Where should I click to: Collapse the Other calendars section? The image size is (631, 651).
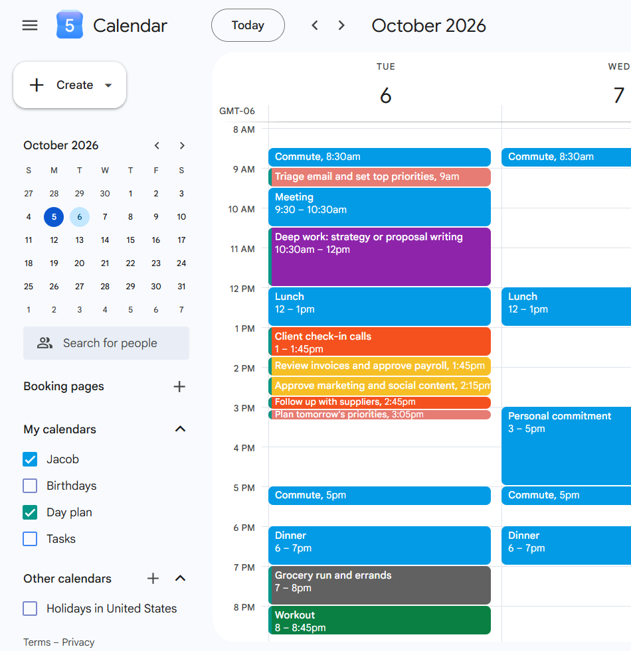tap(180, 579)
